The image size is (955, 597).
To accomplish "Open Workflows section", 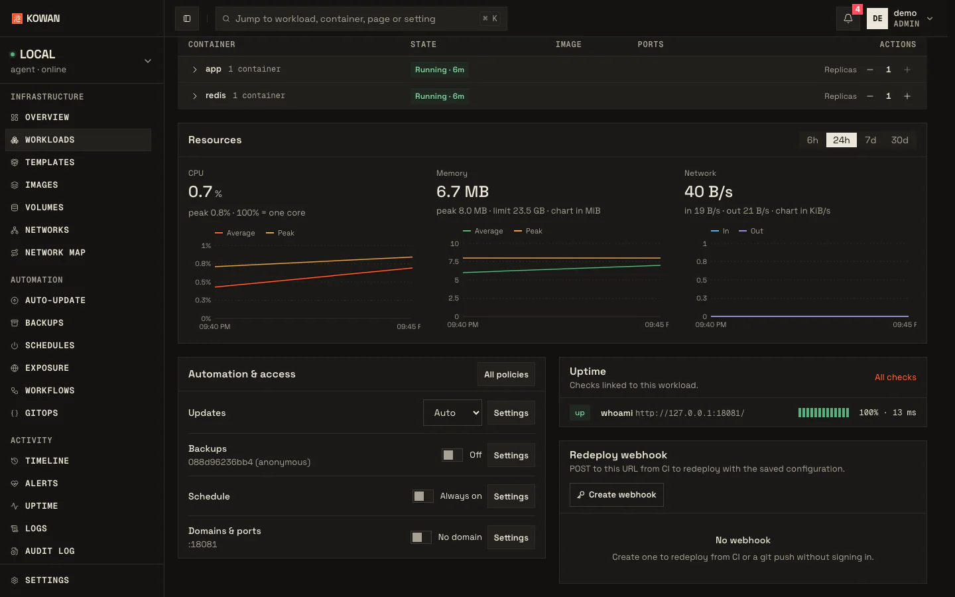I will pyautogui.click(x=78, y=391).
